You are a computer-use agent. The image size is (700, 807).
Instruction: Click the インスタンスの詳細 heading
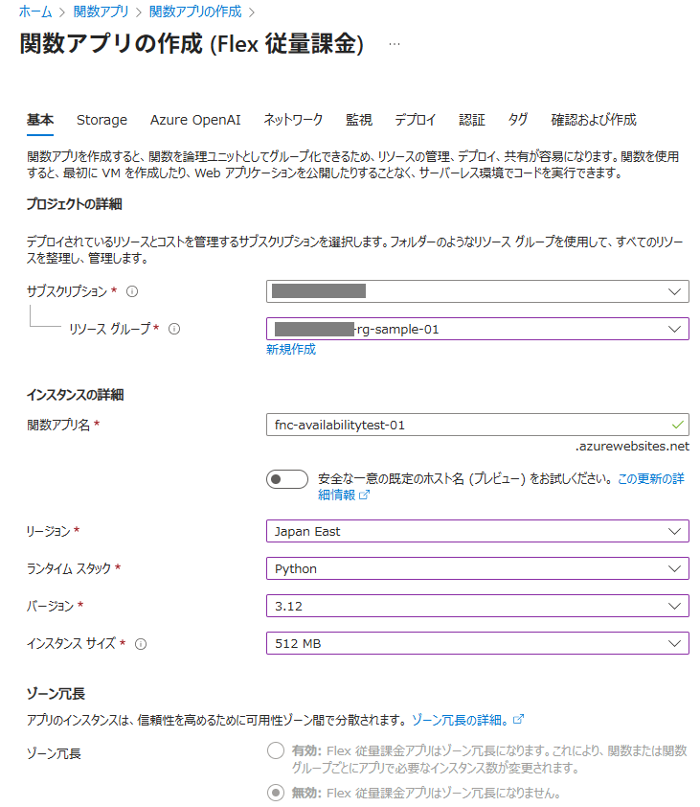[x=75, y=395]
